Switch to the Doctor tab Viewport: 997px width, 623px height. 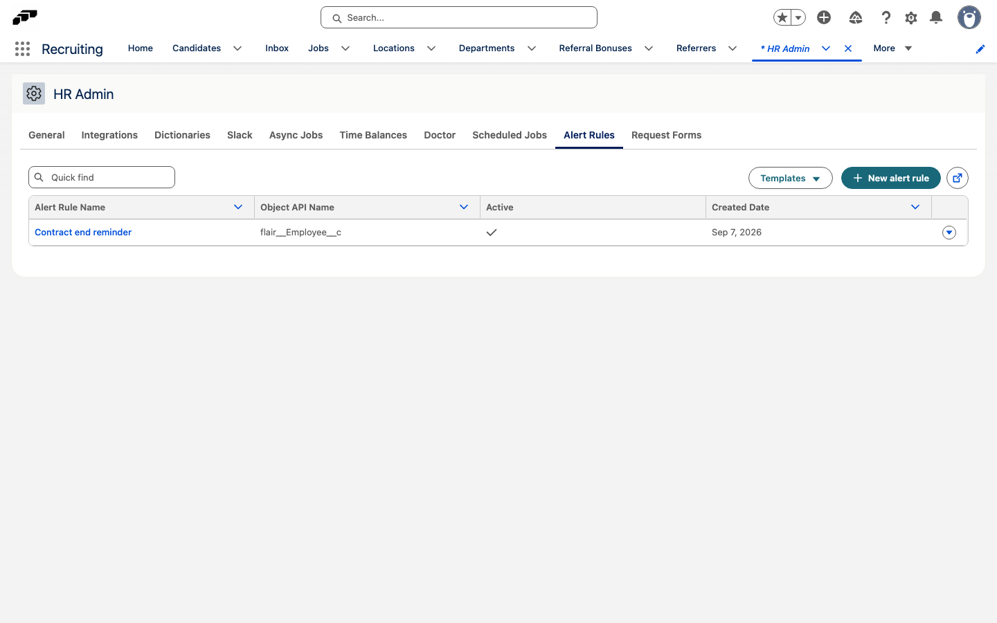[x=440, y=135]
